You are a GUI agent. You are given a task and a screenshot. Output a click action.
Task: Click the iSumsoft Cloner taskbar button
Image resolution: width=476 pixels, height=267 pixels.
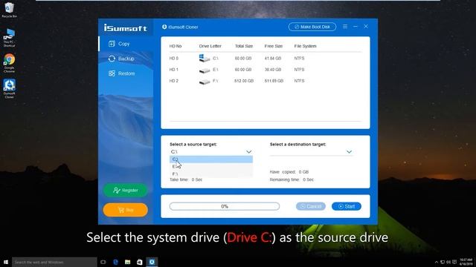pos(152,262)
